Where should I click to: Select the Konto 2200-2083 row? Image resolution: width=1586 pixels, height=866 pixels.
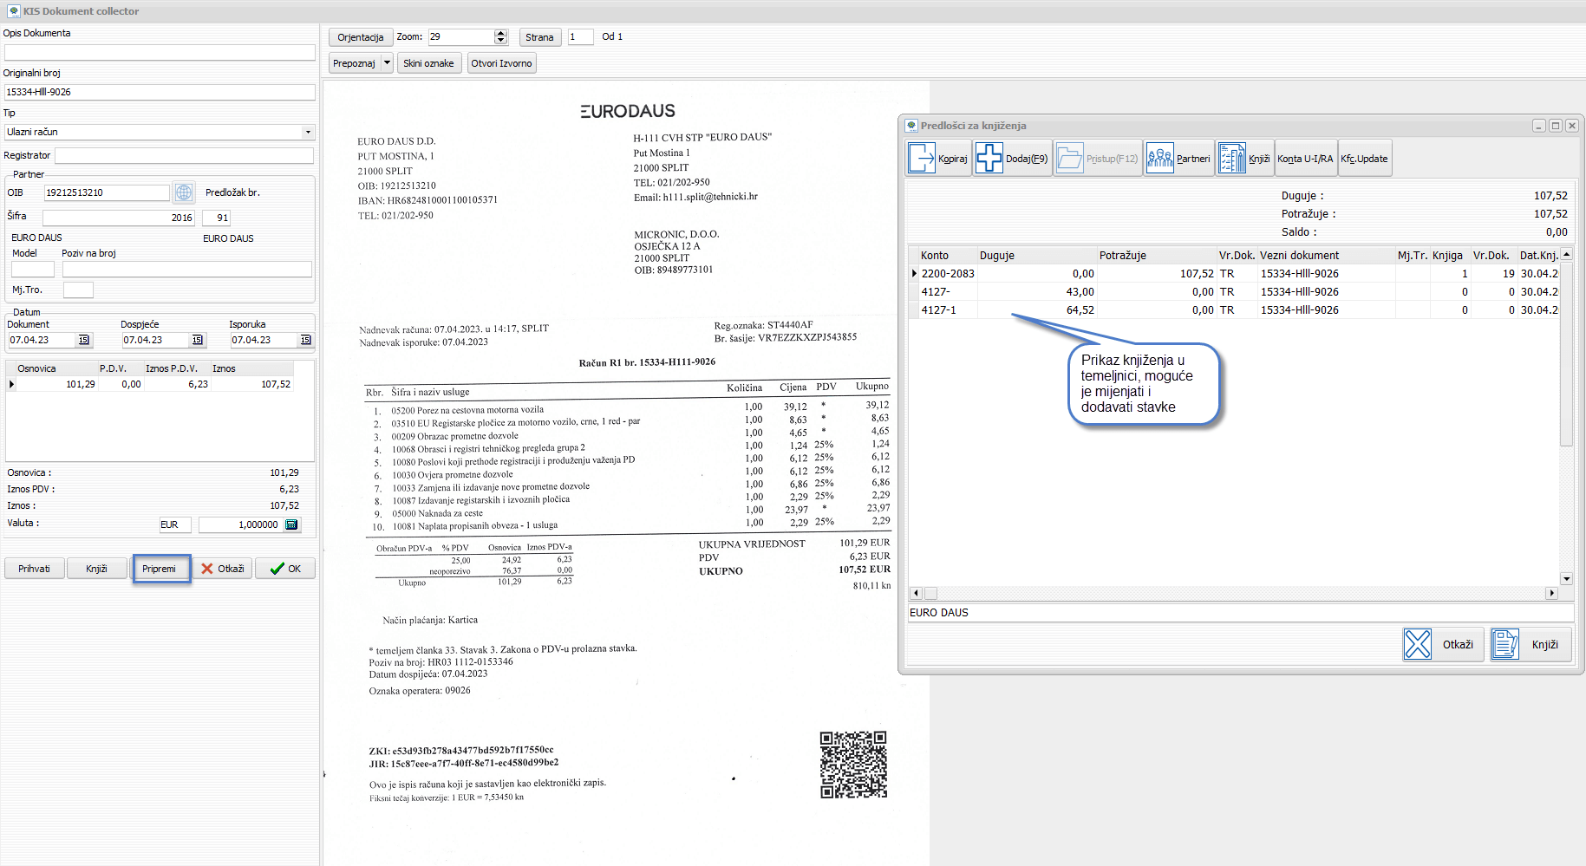[1234, 273]
